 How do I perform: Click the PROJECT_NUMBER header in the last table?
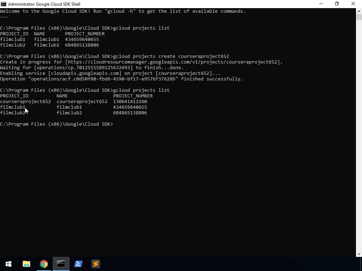(x=133, y=96)
